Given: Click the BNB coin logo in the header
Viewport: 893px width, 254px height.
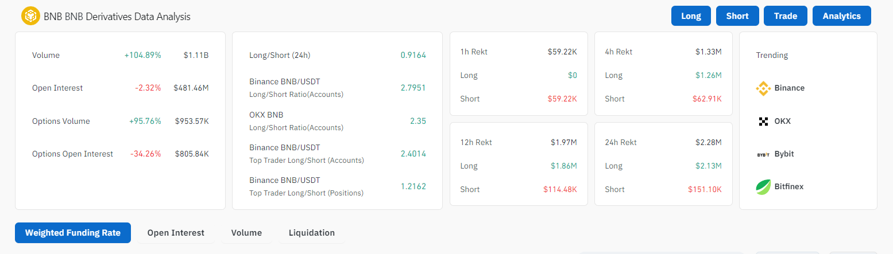Looking at the screenshot, I should (30, 16).
